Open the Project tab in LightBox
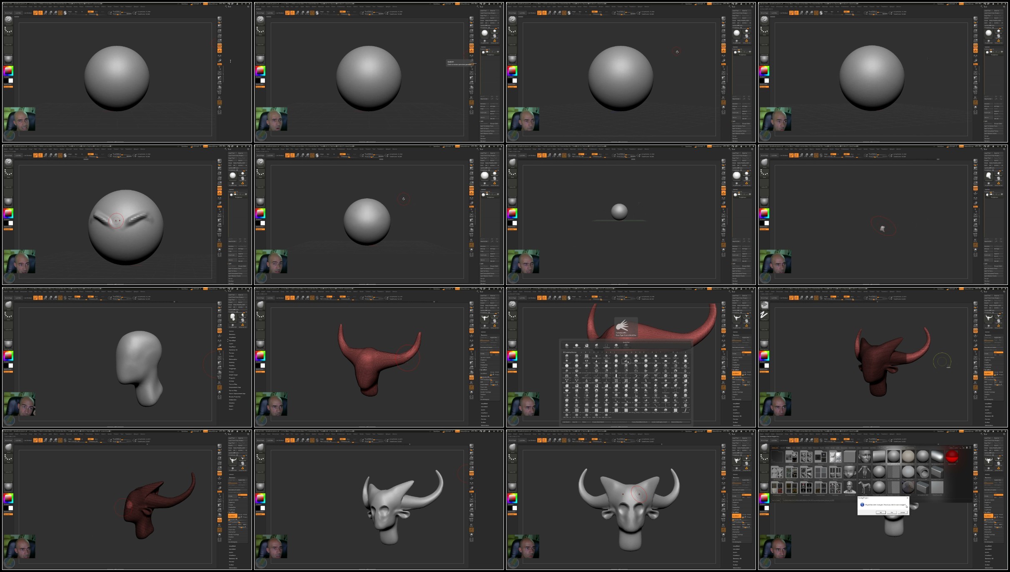Image resolution: width=1010 pixels, height=572 pixels. [x=788, y=447]
